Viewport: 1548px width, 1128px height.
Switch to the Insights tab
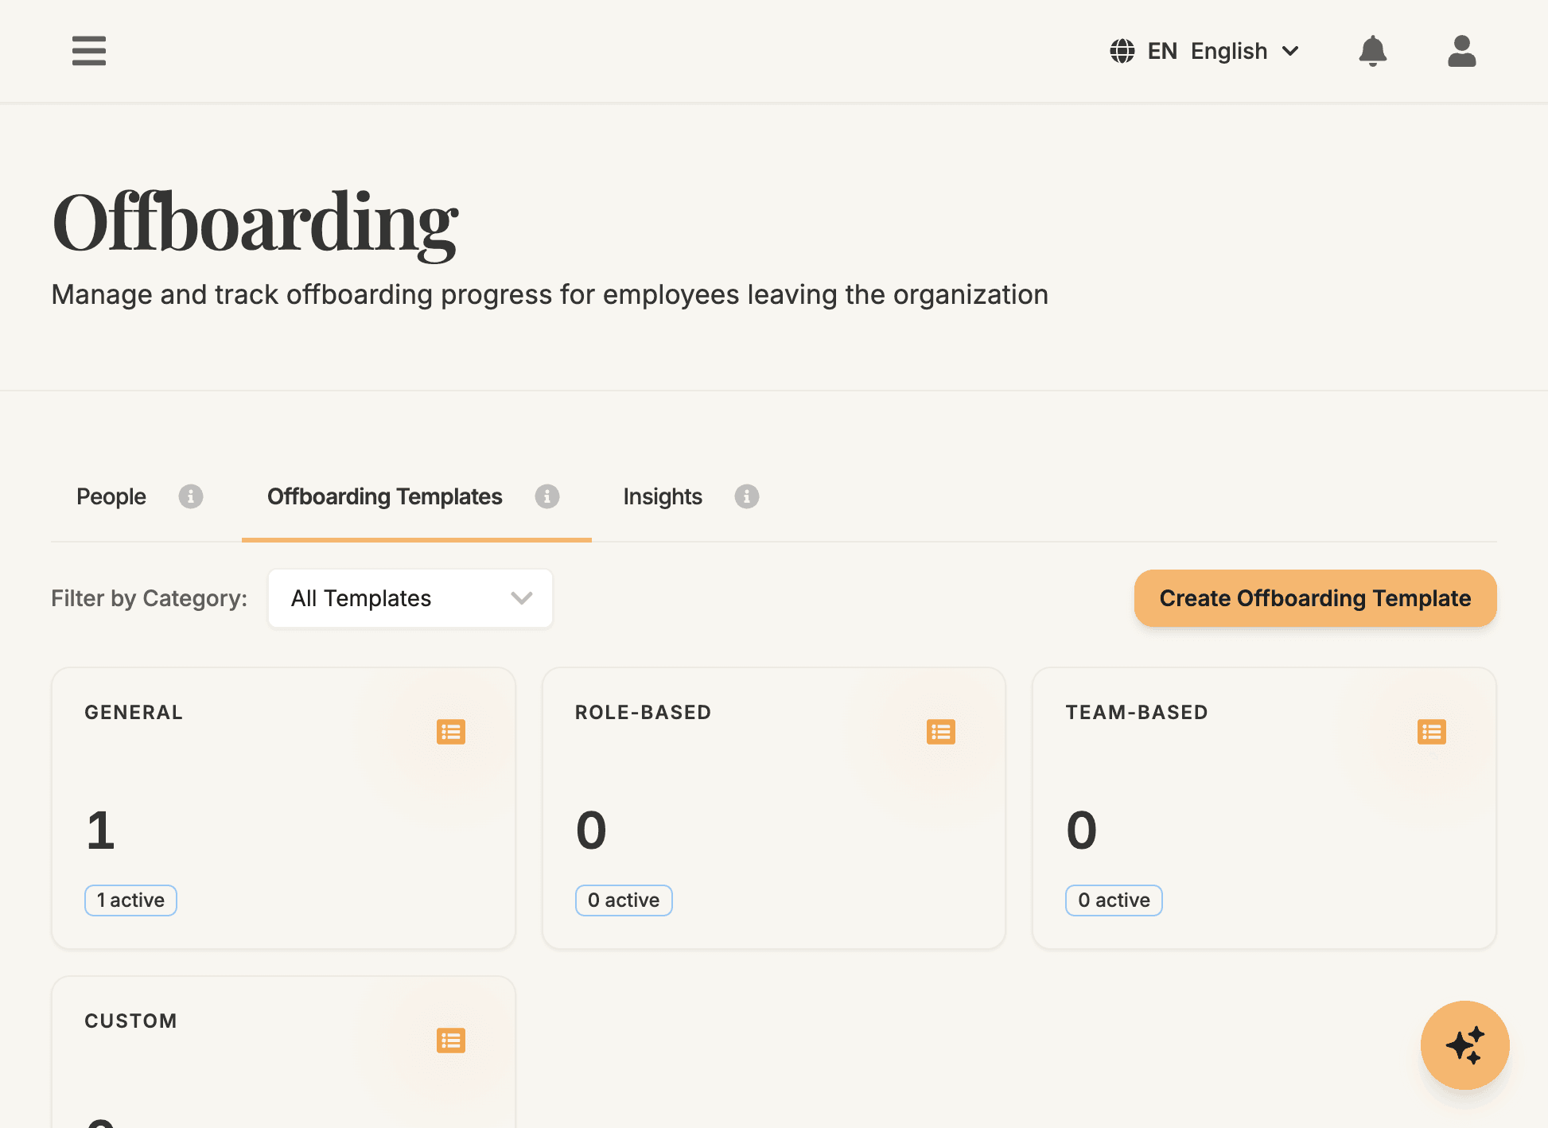[662, 496]
